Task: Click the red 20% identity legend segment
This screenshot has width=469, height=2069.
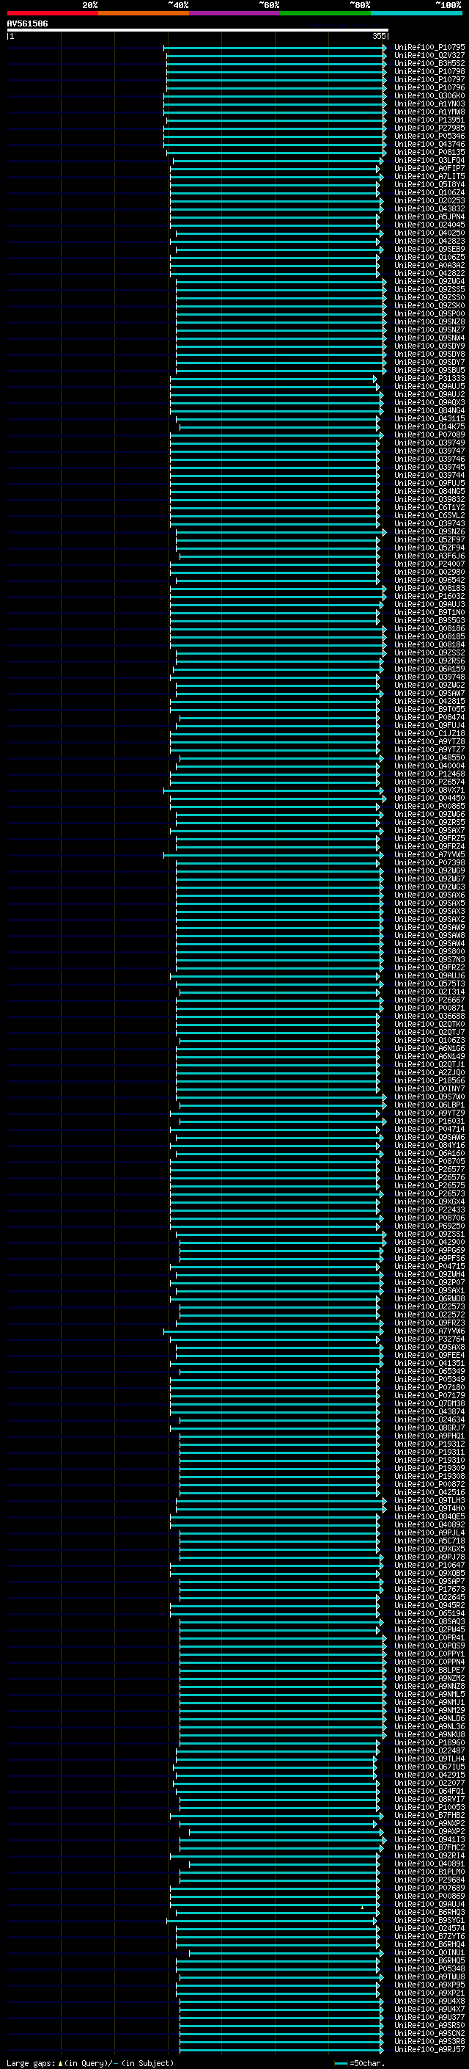Action: [x=52, y=13]
